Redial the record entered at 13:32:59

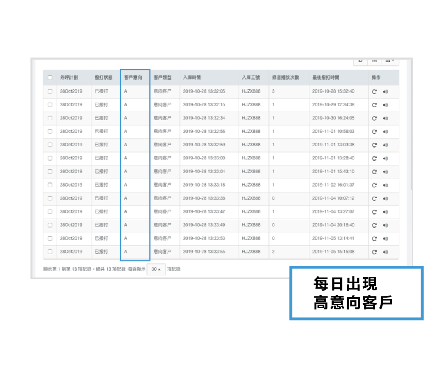pyautogui.click(x=374, y=145)
